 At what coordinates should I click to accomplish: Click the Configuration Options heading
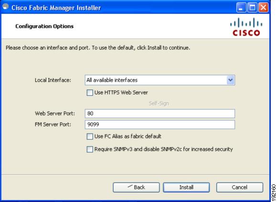(44, 26)
